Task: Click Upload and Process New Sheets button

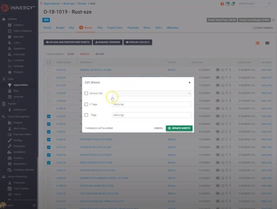Action: click(x=68, y=42)
